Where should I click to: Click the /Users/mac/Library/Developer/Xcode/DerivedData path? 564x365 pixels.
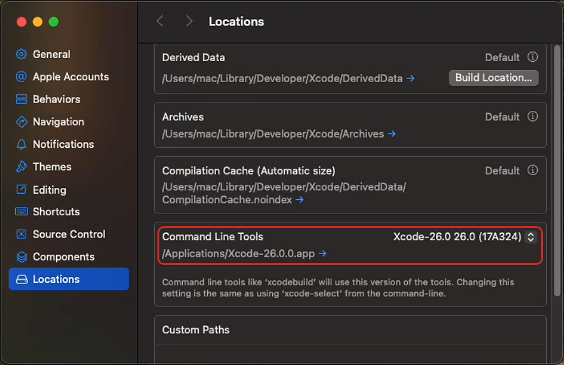click(x=282, y=78)
